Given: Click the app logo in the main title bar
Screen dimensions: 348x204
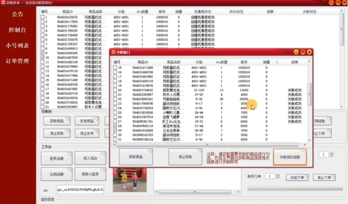Looking at the screenshot, I should [x=3, y=3].
